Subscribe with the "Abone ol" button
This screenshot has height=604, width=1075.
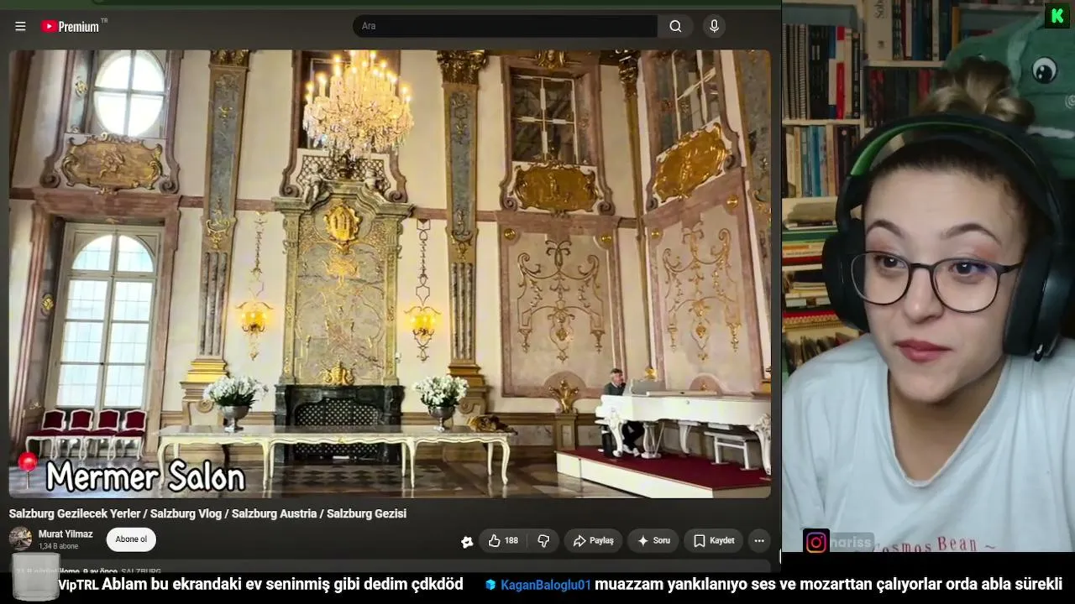pyautogui.click(x=131, y=539)
